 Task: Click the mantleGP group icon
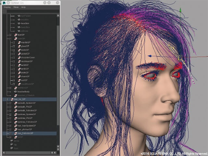[x=19, y=43]
